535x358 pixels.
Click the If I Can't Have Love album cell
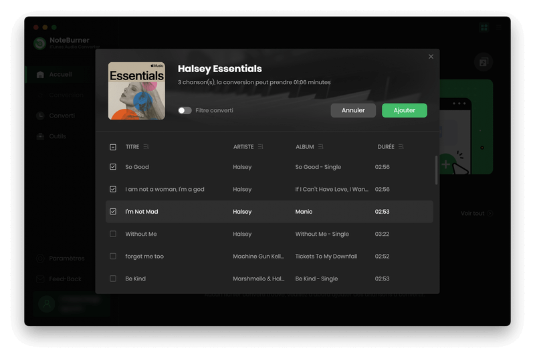click(332, 189)
